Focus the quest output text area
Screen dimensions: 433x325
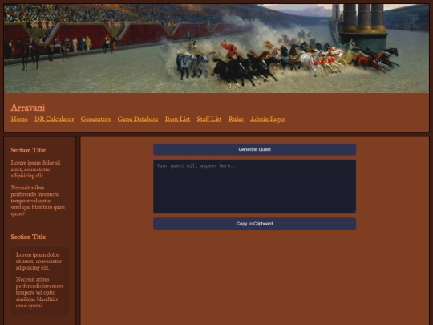point(255,186)
